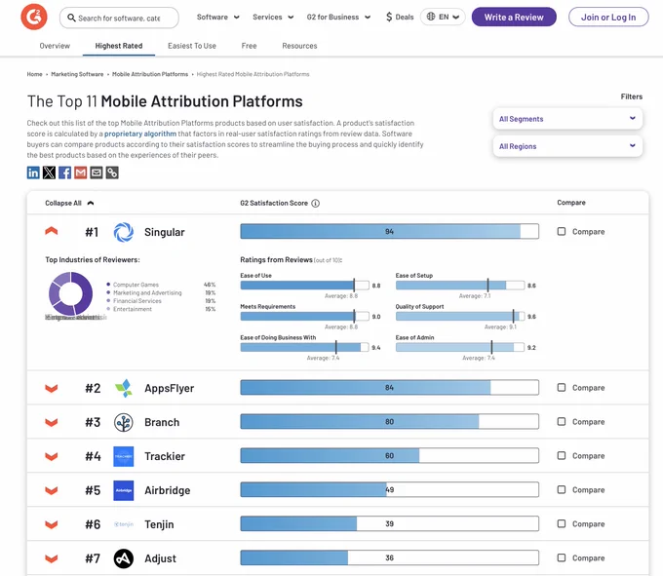
Task: Go to Mobile Attribution Platforms breadcrumb
Action: point(150,74)
